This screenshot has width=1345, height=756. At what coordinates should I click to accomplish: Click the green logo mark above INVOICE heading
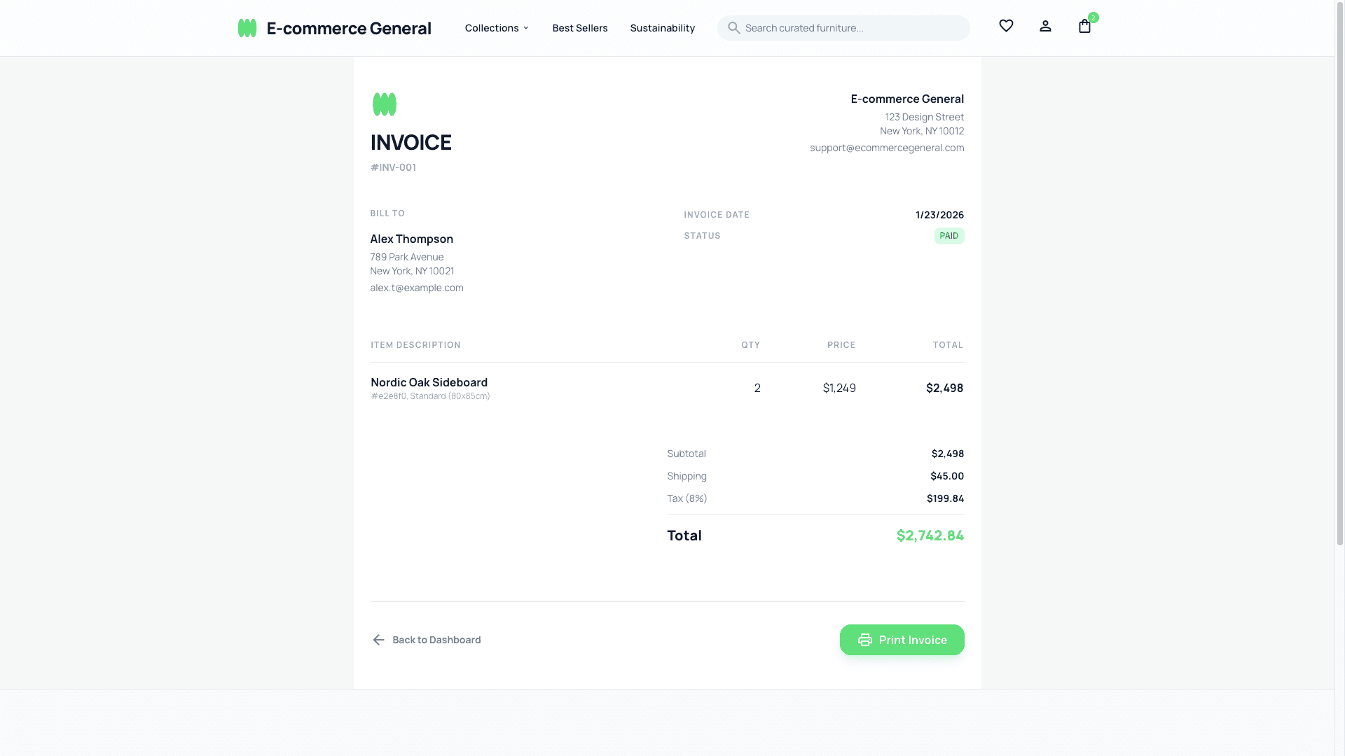(384, 104)
